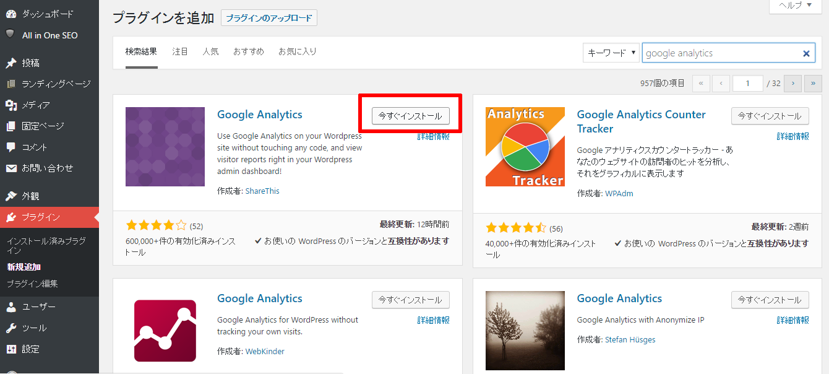829x374 pixels.
Task: Expand the ヘルプ help panel
Action: pos(794,5)
